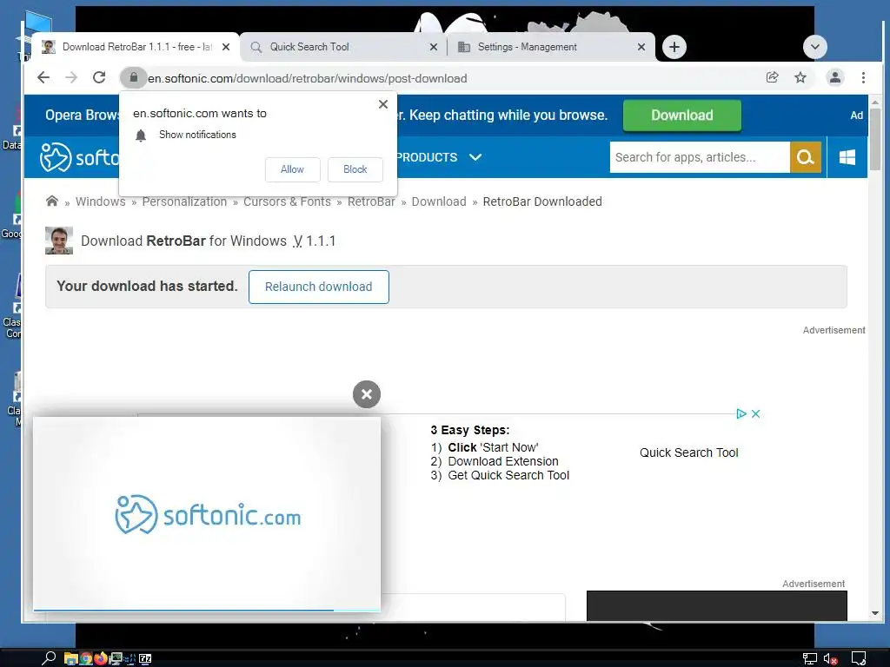Open the Chrome profile icon

pos(835,77)
